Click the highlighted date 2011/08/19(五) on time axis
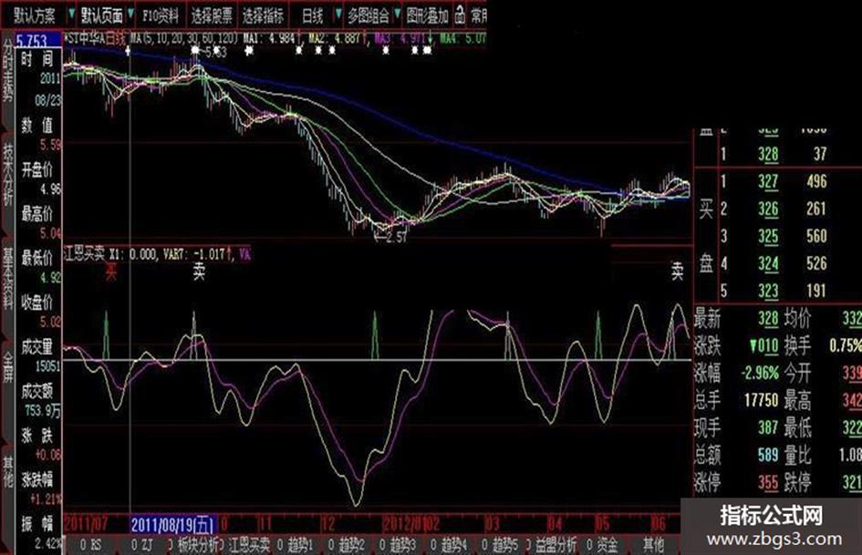The width and height of the screenshot is (862, 555). pyautogui.click(x=173, y=525)
